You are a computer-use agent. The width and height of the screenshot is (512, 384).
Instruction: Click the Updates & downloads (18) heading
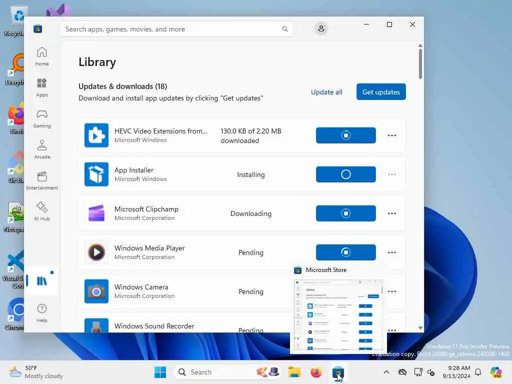(x=123, y=86)
